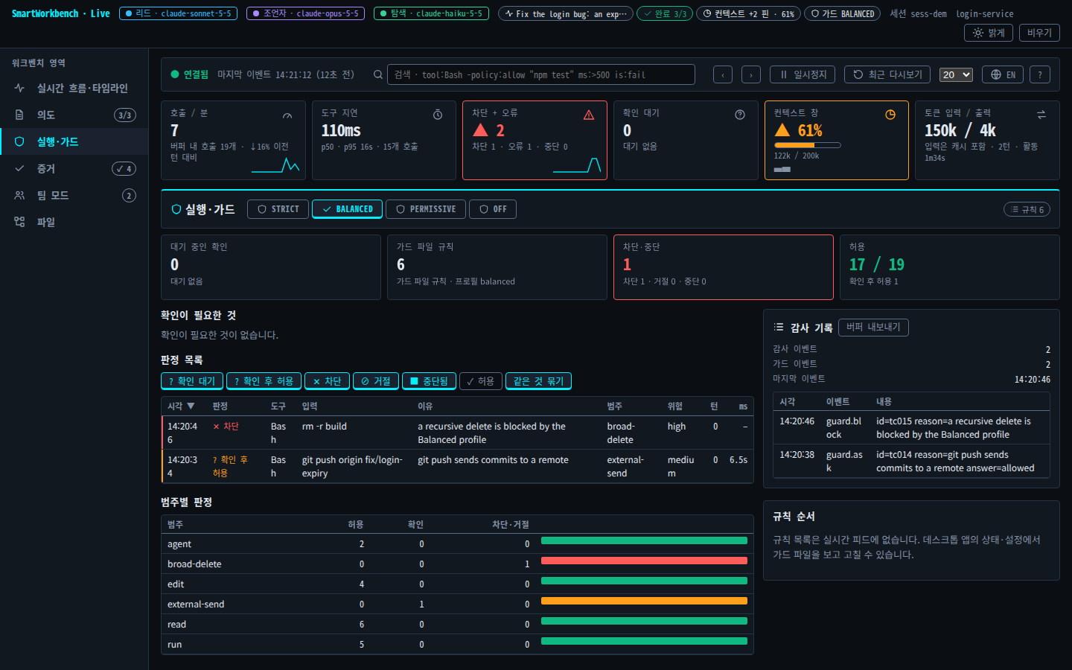The height and width of the screenshot is (670, 1072).
Task: Click the 최근 다시보기 button
Action: pyautogui.click(x=887, y=74)
